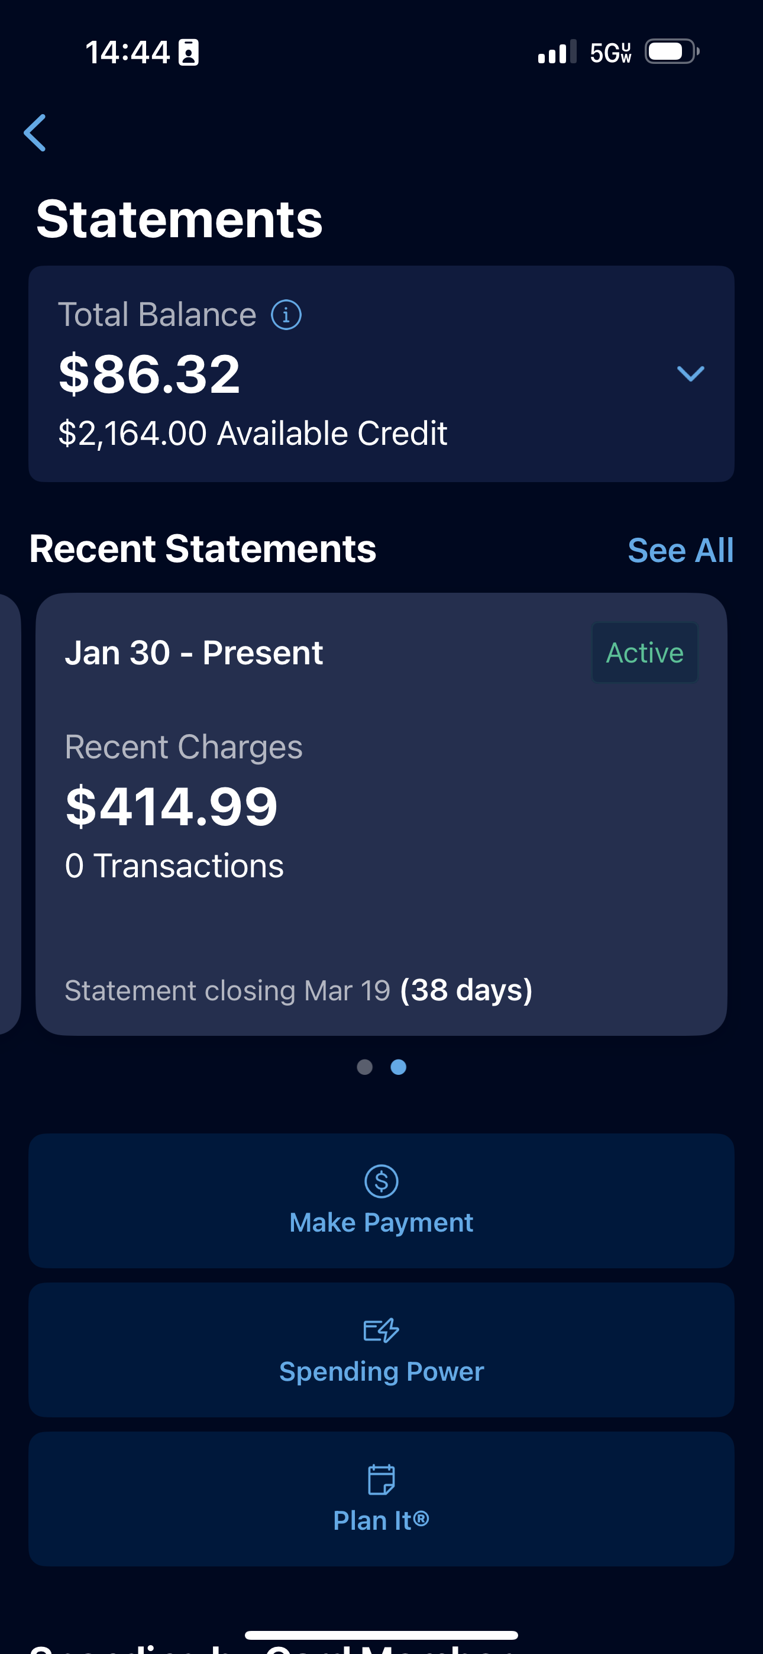Open Total Balance info icon
The height and width of the screenshot is (1654, 763).
[286, 315]
